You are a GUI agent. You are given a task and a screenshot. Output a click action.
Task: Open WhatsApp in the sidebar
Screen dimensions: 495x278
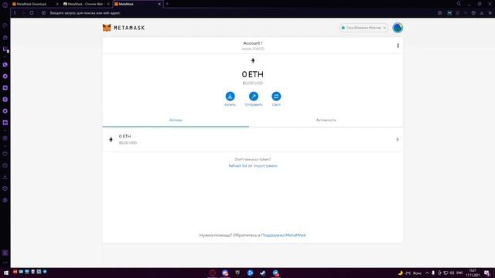pyautogui.click(x=5, y=65)
